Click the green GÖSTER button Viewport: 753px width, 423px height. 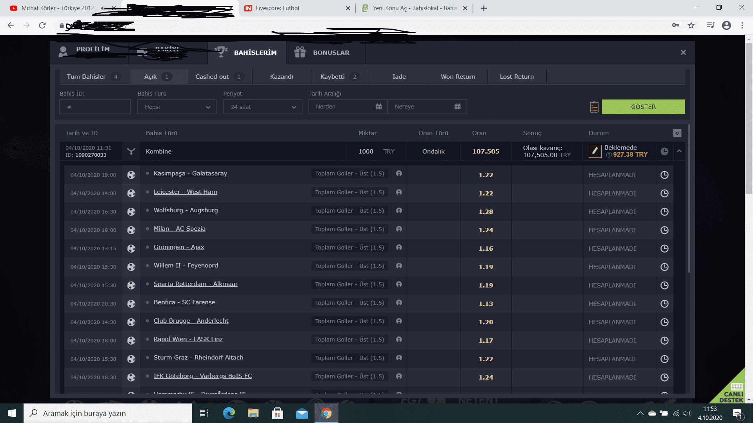643,107
